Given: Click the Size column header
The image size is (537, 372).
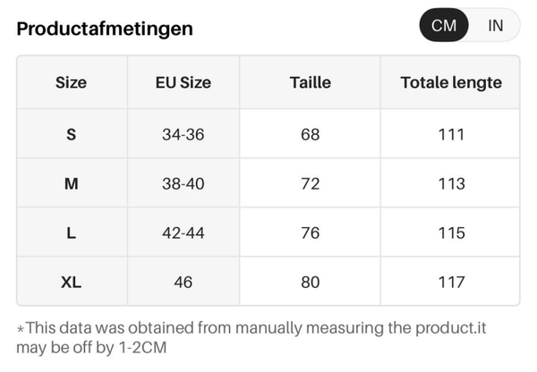Looking at the screenshot, I should tap(72, 82).
